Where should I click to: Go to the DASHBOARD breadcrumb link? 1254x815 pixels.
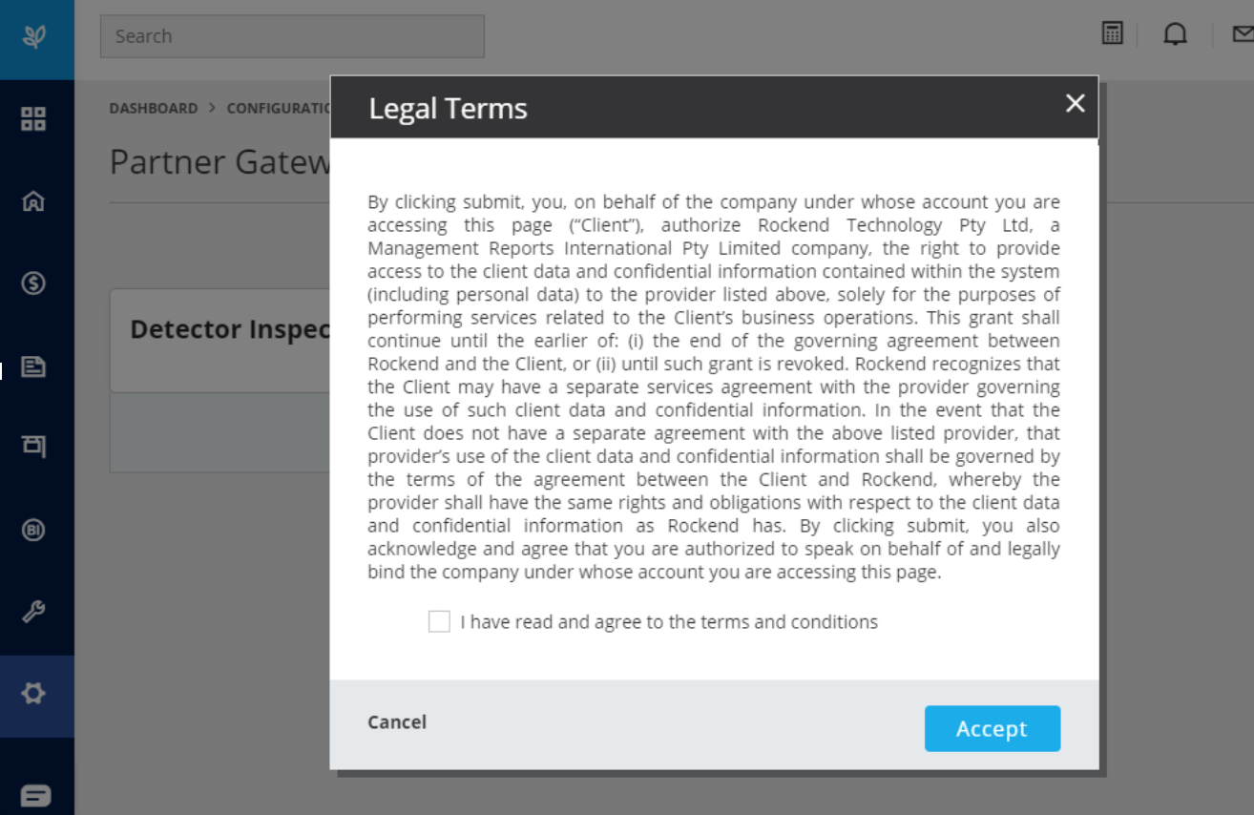(x=153, y=109)
